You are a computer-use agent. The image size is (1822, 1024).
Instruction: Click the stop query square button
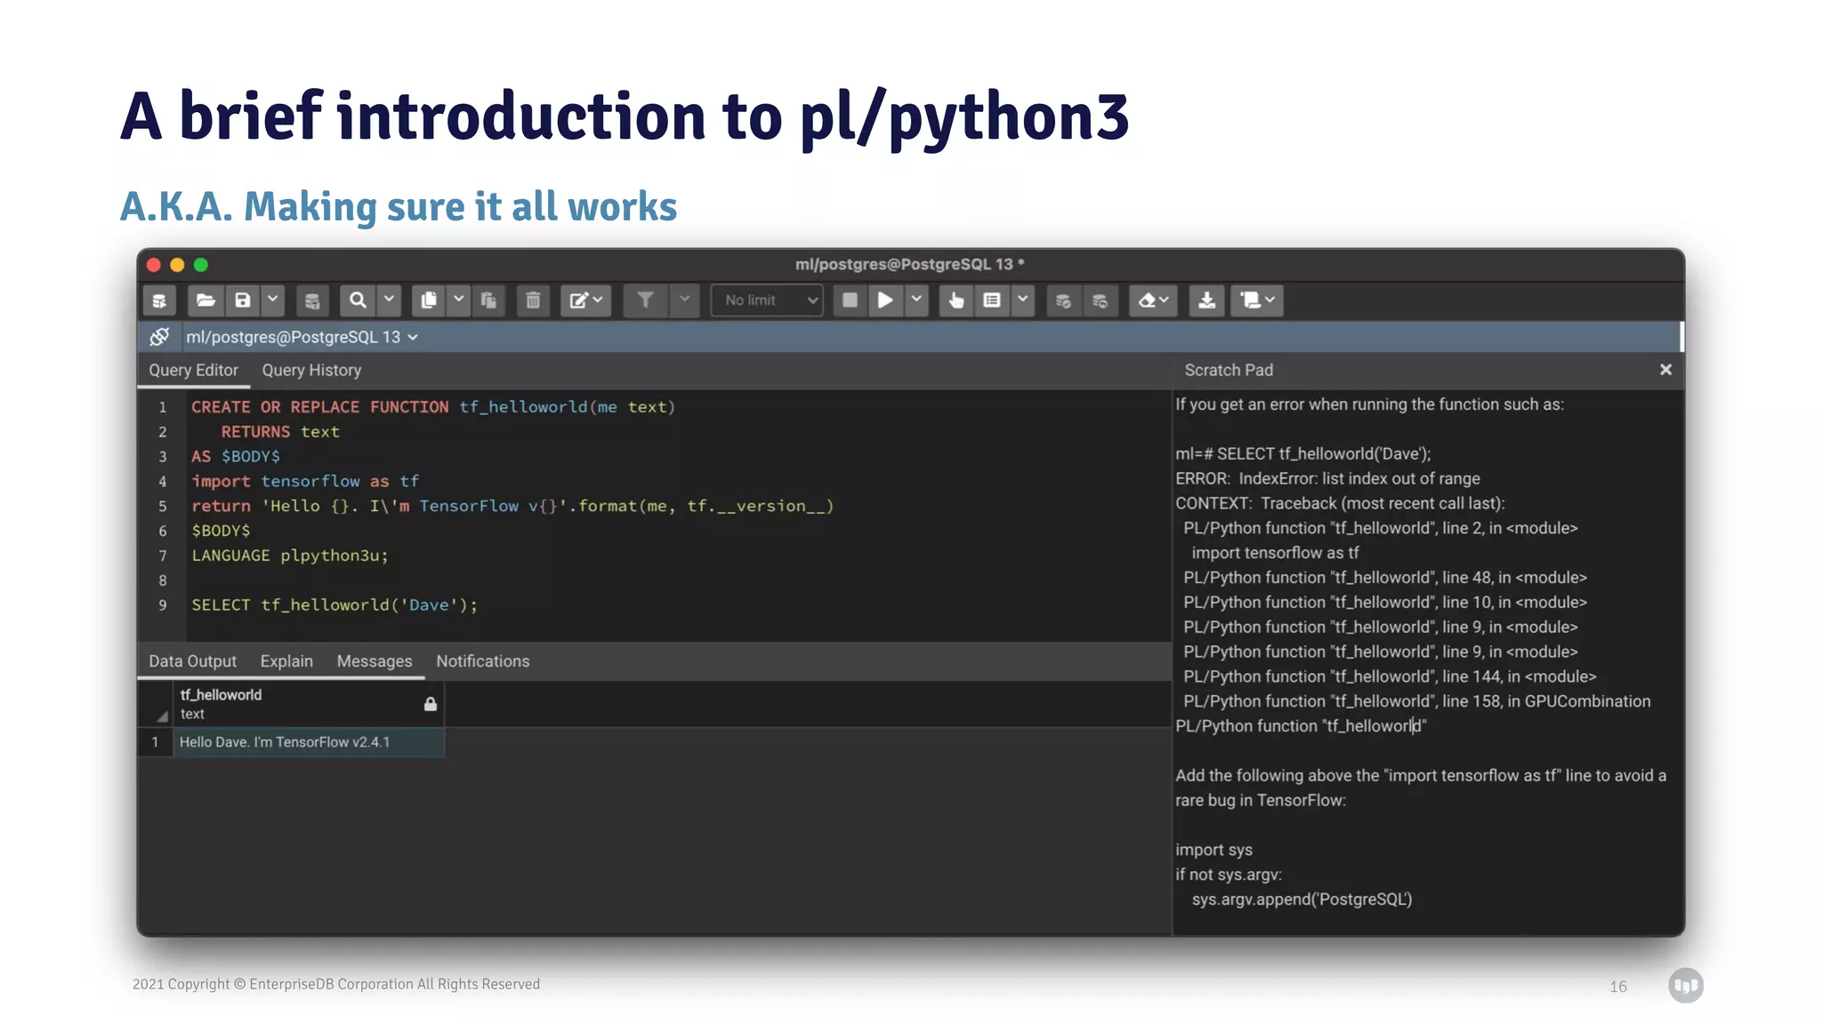(850, 300)
